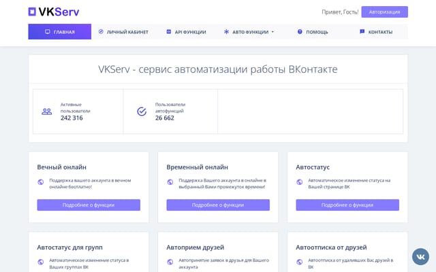Screen dimensions: 436x272
Task: Click the main page title about ВКонтакте
Action: pyautogui.click(x=218, y=69)
